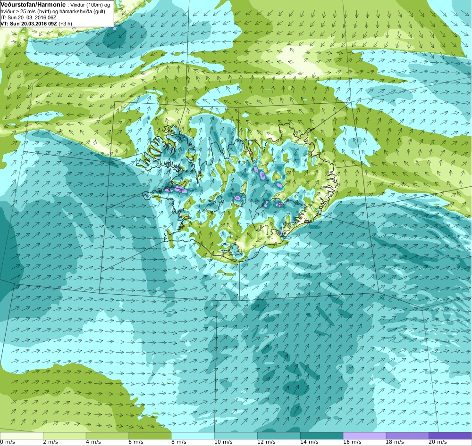Click the 12 m/s legend label
The height and width of the screenshot is (446, 472).
click(x=266, y=442)
